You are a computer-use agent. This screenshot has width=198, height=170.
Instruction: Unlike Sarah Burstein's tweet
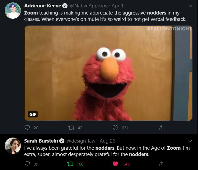pyautogui.click(x=115, y=164)
